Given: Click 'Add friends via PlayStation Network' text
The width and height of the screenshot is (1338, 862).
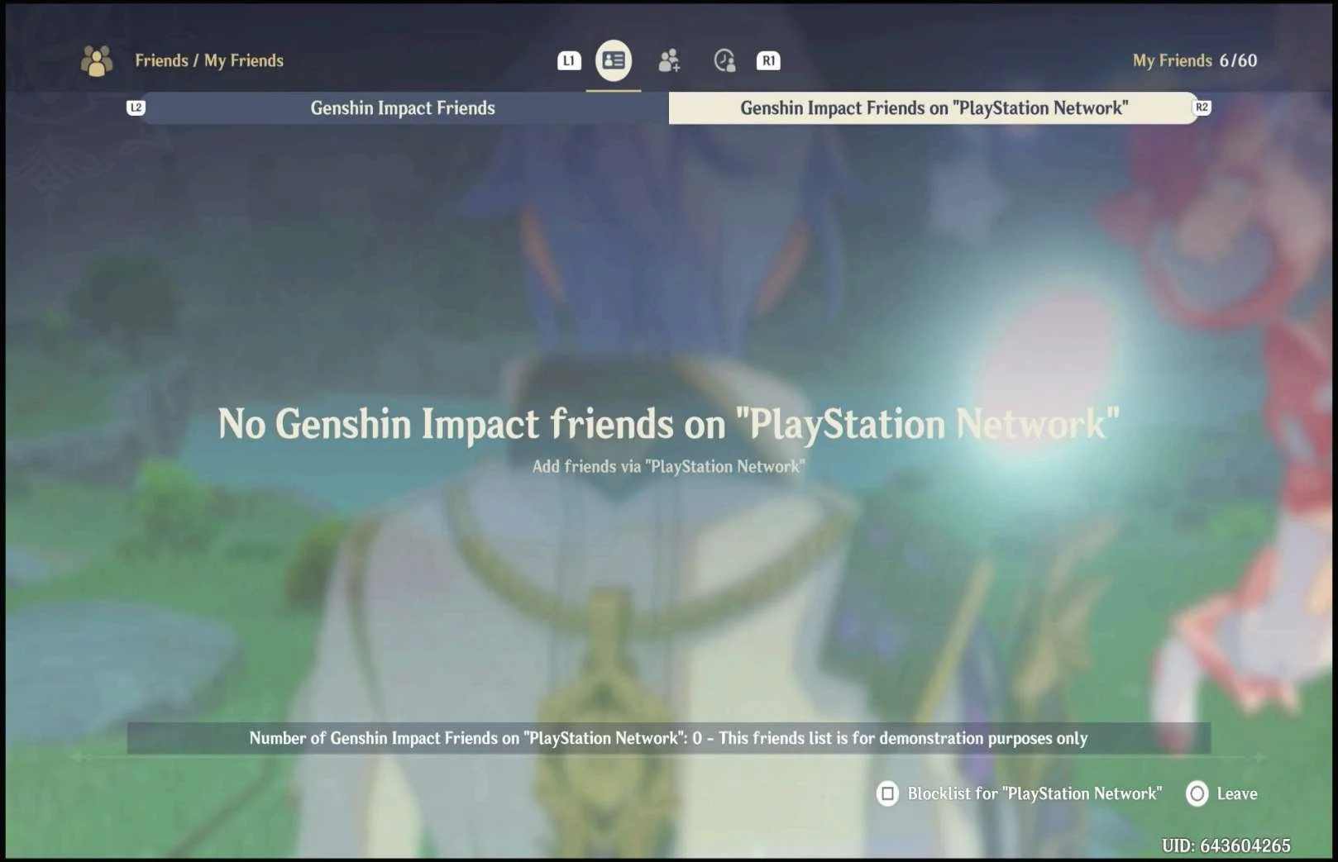Looking at the screenshot, I should click(668, 466).
